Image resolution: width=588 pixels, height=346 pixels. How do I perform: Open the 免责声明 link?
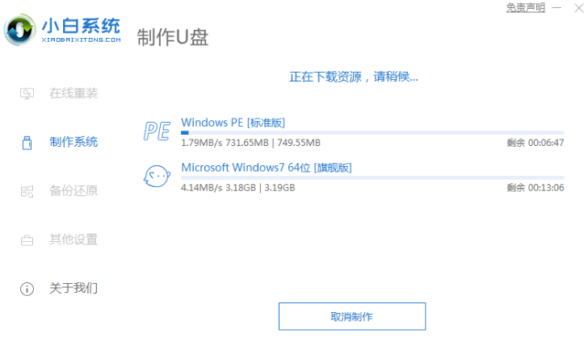[x=526, y=7]
